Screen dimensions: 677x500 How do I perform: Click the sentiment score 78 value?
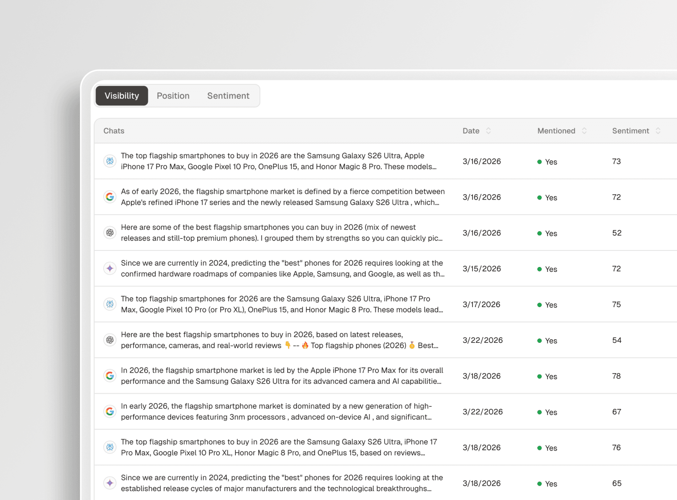617,376
